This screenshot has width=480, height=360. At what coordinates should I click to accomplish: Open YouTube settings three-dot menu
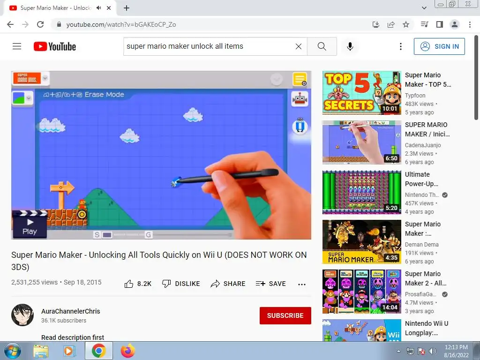click(400, 46)
